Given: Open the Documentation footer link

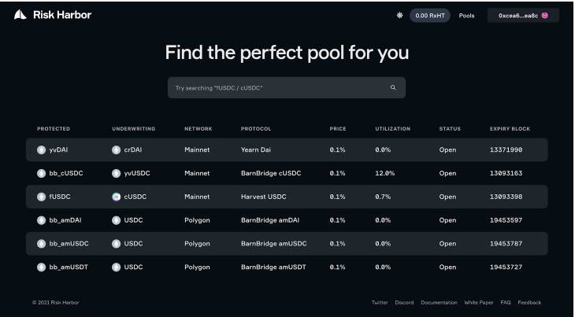Looking at the screenshot, I should (x=439, y=302).
